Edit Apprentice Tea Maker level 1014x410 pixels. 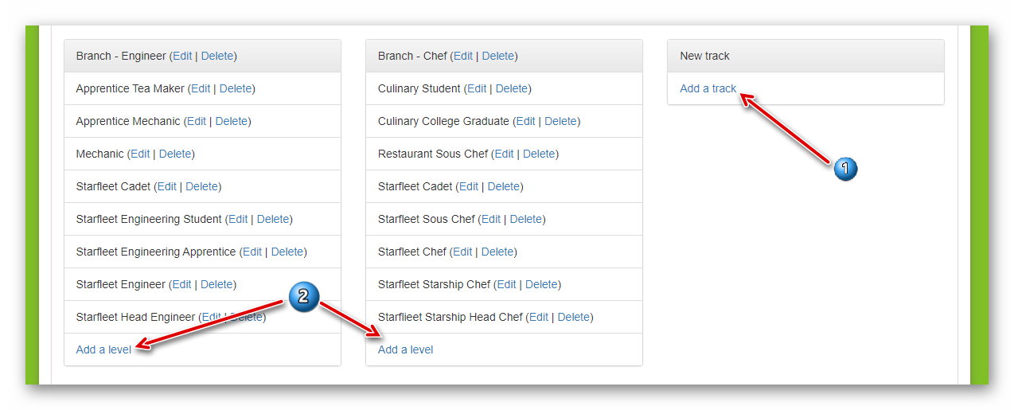pos(201,88)
